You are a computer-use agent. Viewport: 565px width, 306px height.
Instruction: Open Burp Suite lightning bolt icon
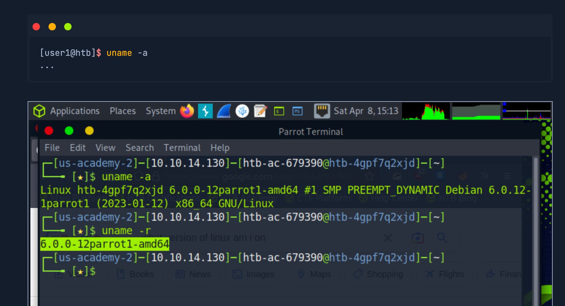click(x=205, y=111)
